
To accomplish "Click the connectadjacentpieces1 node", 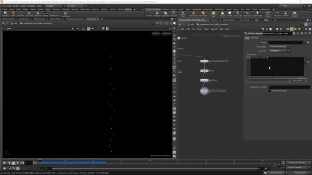I will click(204, 61).
